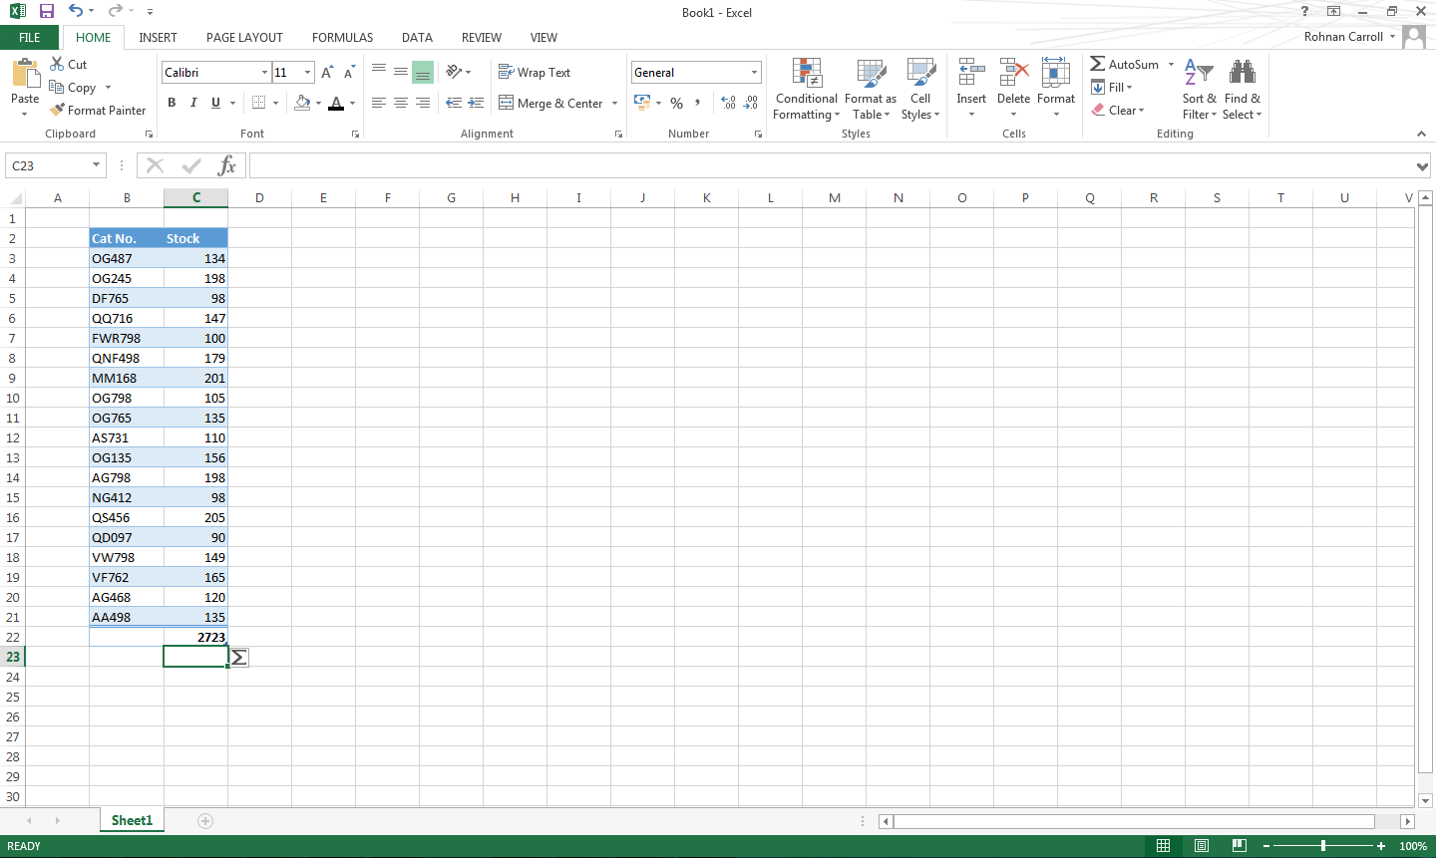This screenshot has width=1436, height=858.
Task: Expand the General number format dropdown
Action: tap(754, 72)
